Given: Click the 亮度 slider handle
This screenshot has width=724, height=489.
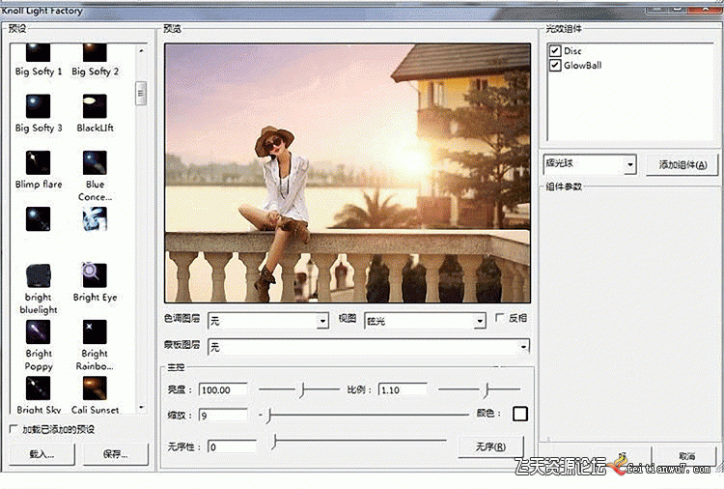Looking at the screenshot, I should 302,389.
